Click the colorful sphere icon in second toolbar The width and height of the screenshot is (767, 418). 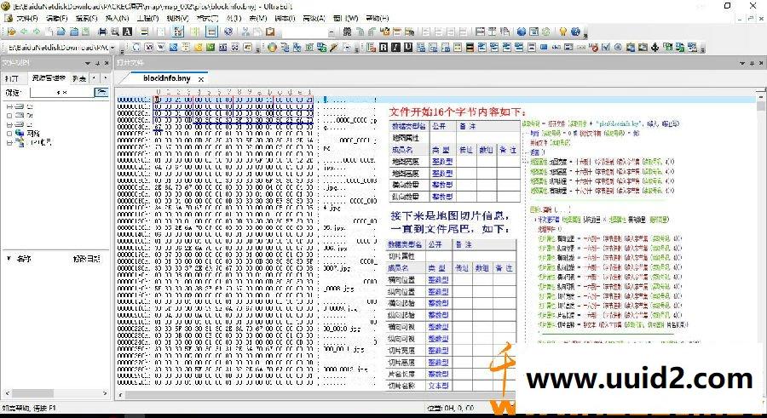coord(272,48)
